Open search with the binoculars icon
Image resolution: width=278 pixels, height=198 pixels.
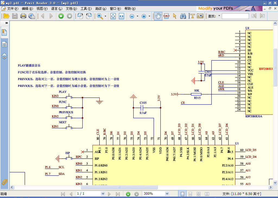tap(183, 16)
